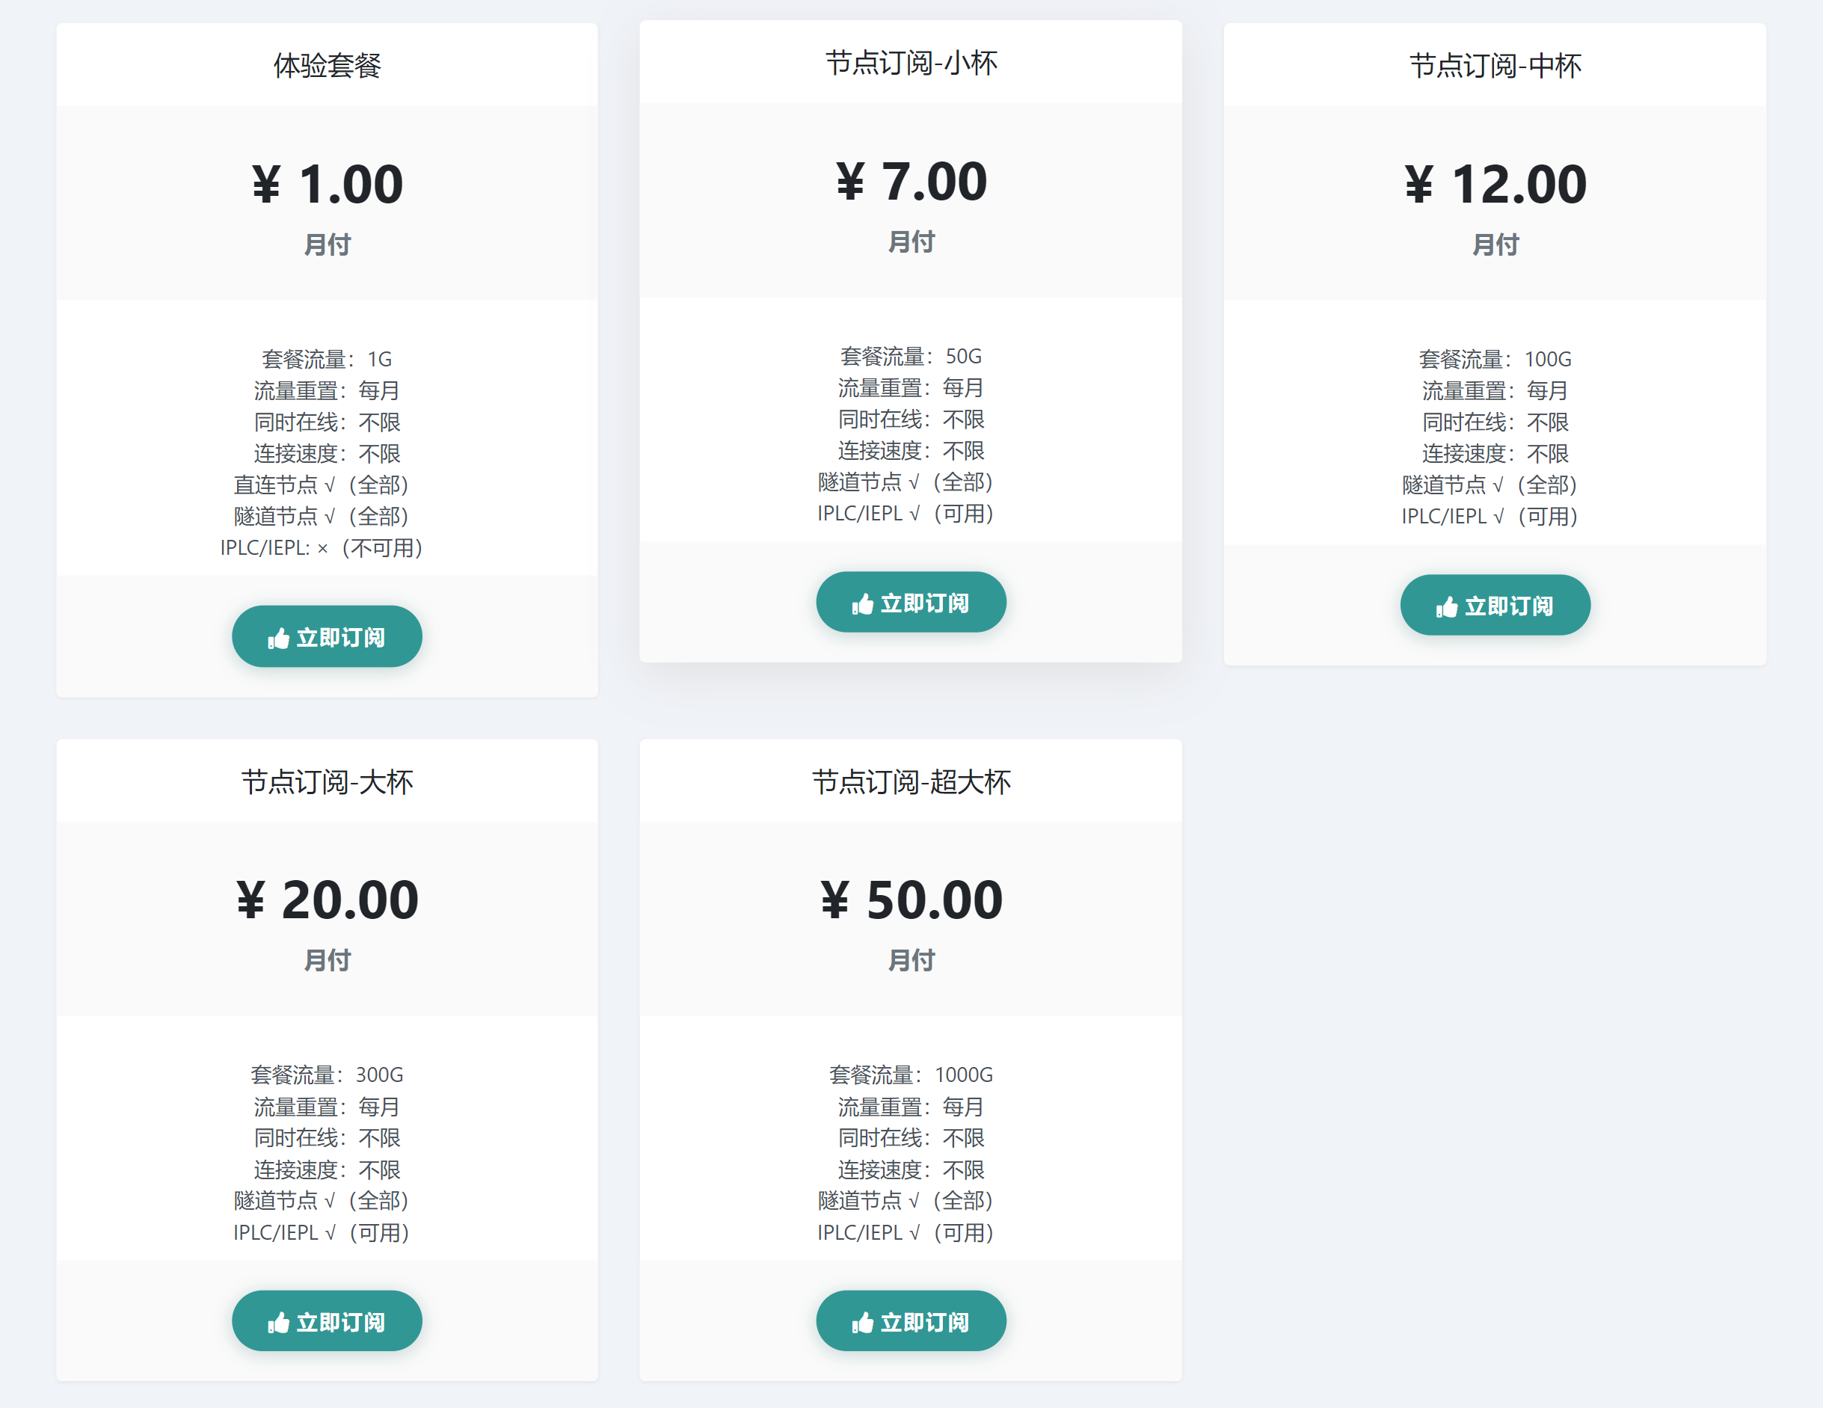Click the 节点订阅-超大杯 heading
The image size is (1823, 1408).
pos(911,782)
